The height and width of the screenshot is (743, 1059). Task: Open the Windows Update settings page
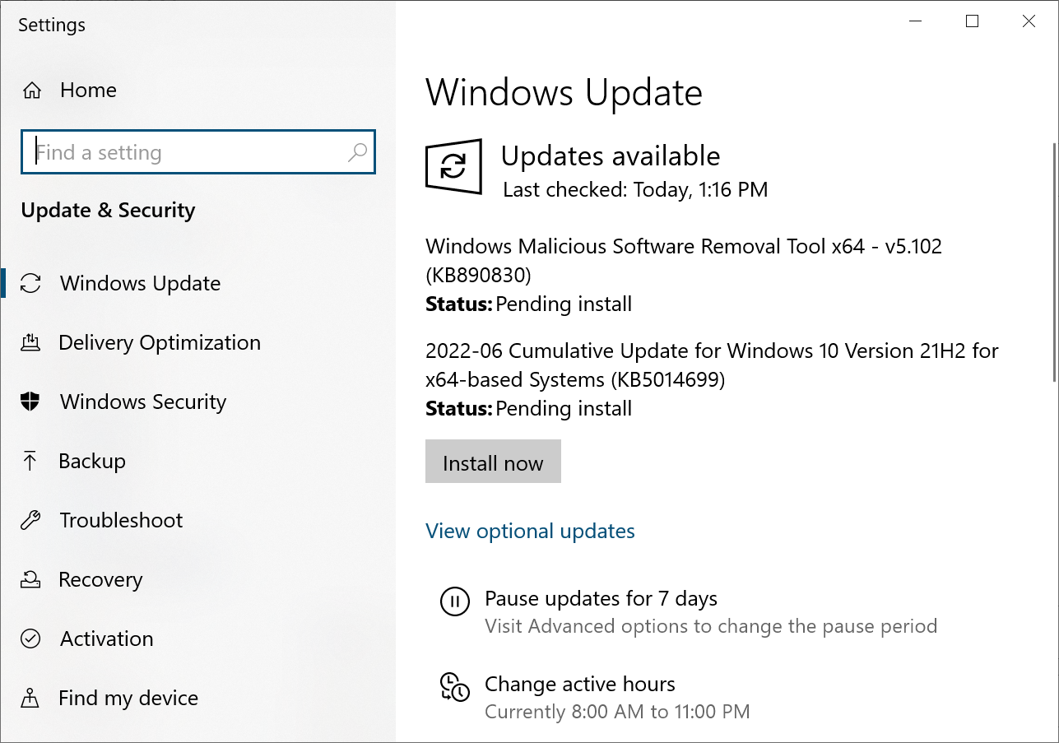(140, 284)
